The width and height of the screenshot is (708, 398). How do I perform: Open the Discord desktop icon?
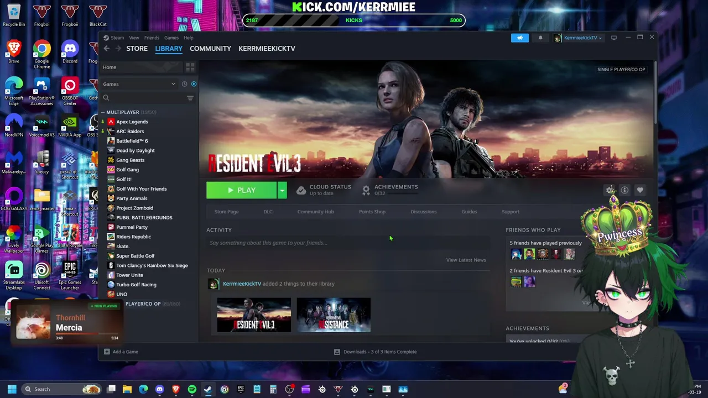[70, 53]
